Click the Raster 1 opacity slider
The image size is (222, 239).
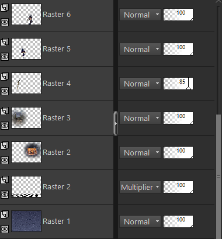[x=178, y=221]
